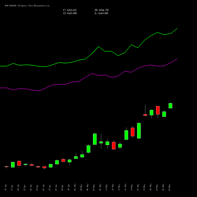Click the 25 May date label
The image size is (197, 197).
coord(169,187)
